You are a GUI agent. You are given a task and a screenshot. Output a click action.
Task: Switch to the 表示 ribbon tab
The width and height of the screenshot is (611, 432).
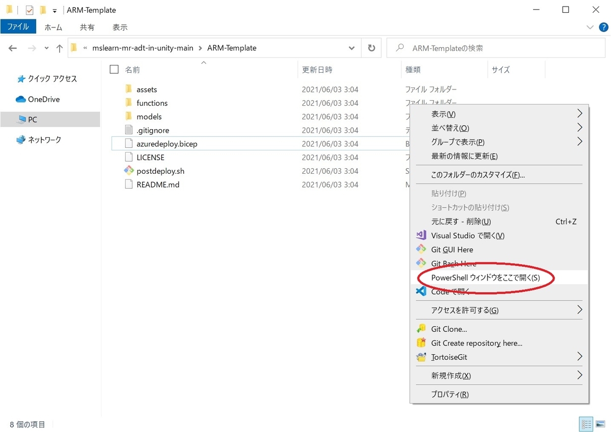point(120,27)
